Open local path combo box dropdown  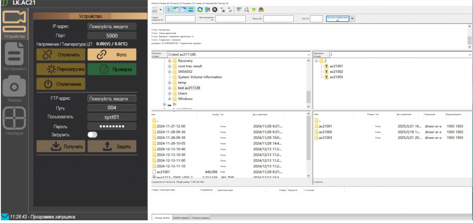pyautogui.click(x=309, y=55)
